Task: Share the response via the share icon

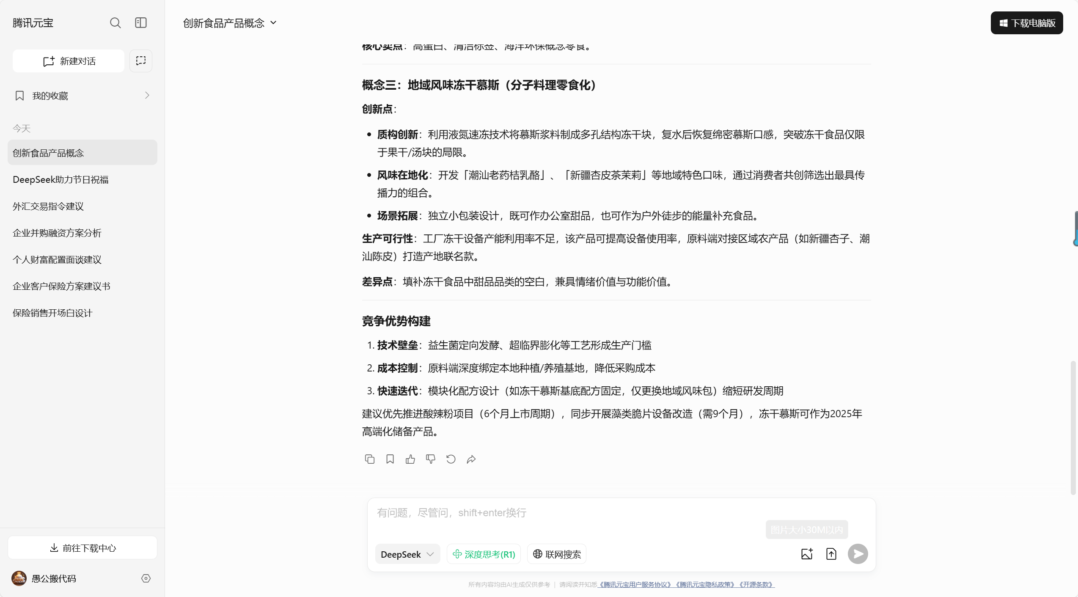Action: tap(471, 459)
